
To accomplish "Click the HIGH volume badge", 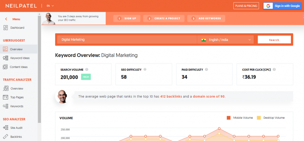I will pos(86,77).
